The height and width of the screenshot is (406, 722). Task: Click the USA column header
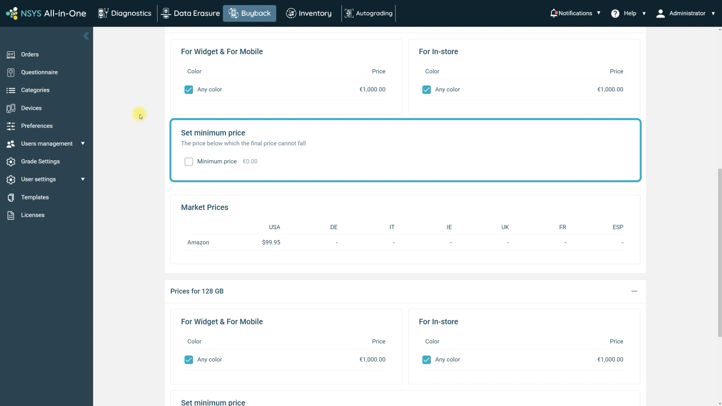pyautogui.click(x=275, y=227)
